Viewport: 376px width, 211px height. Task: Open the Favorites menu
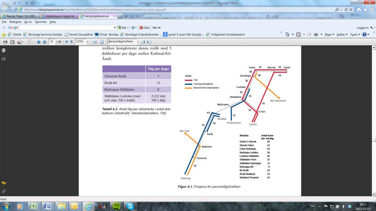coord(40,22)
